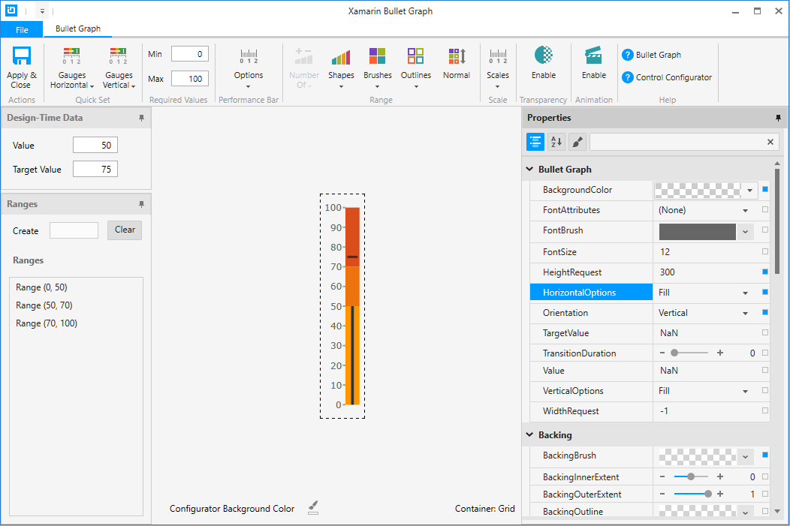Click the Create range input field
The width and height of the screenshot is (790, 526).
tap(74, 230)
